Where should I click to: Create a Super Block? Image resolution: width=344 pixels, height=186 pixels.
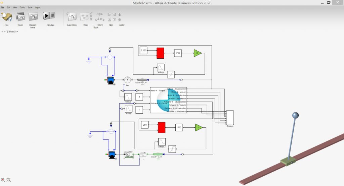point(72,17)
